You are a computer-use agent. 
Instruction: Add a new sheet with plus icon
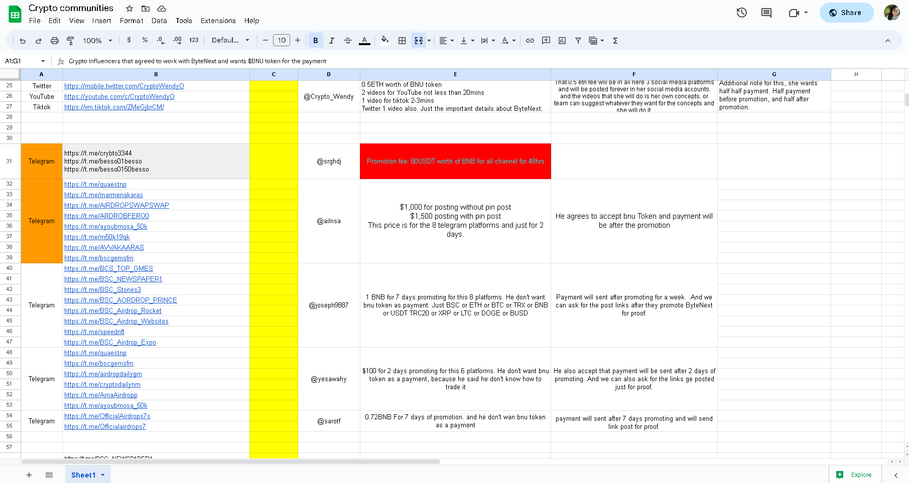29,475
